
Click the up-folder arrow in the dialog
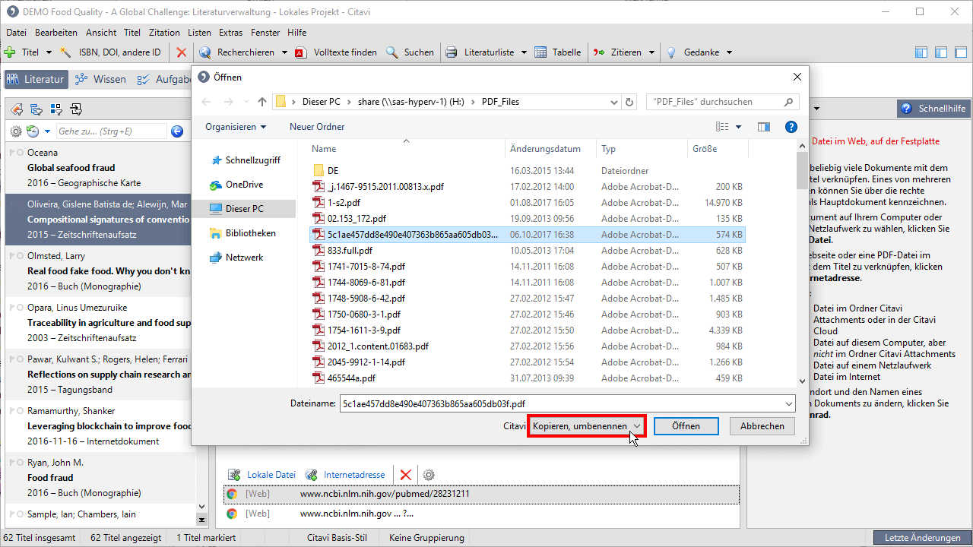262,102
